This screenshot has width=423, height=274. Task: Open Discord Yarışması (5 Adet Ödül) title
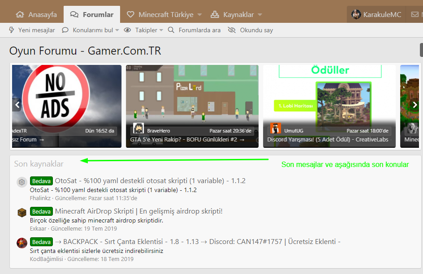[x=328, y=140]
